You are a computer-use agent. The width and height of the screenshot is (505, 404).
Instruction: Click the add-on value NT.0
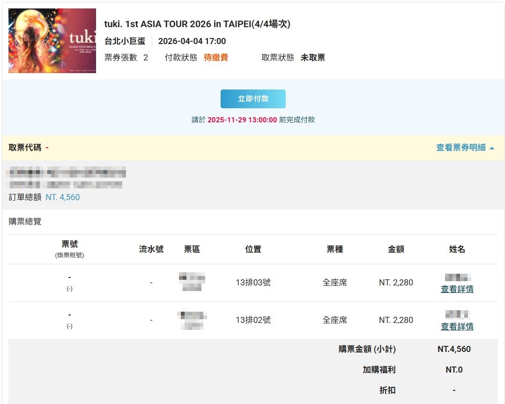(x=454, y=369)
